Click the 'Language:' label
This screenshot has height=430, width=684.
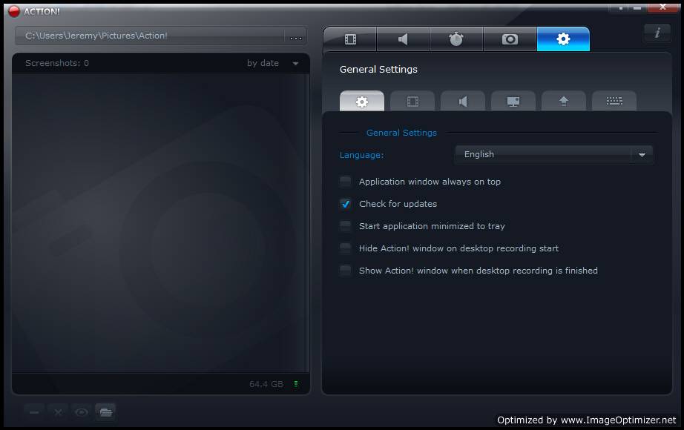tap(361, 155)
